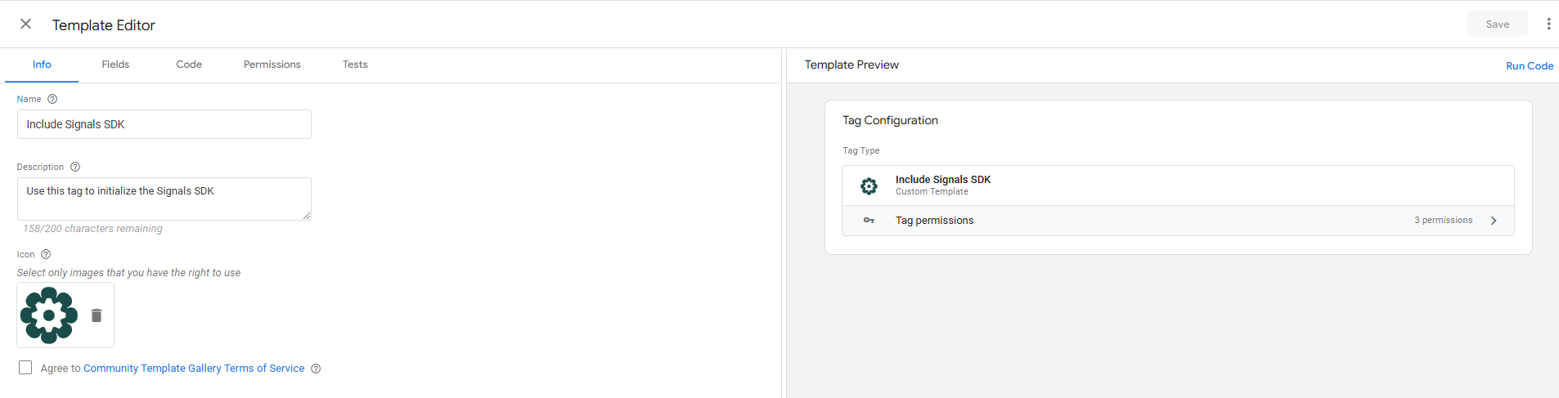The image size is (1559, 398).
Task: Close the Template Editor with X icon
Action: [x=26, y=24]
